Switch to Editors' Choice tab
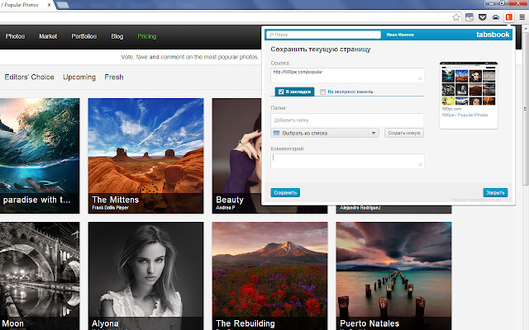 29,77
